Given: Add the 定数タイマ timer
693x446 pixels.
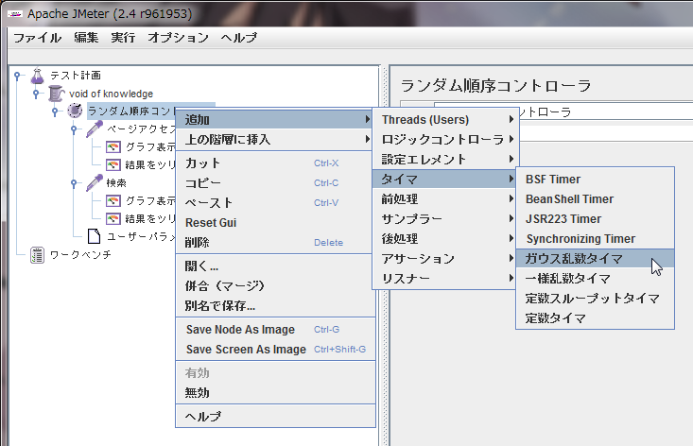Looking at the screenshot, I should pyautogui.click(x=595, y=318).
